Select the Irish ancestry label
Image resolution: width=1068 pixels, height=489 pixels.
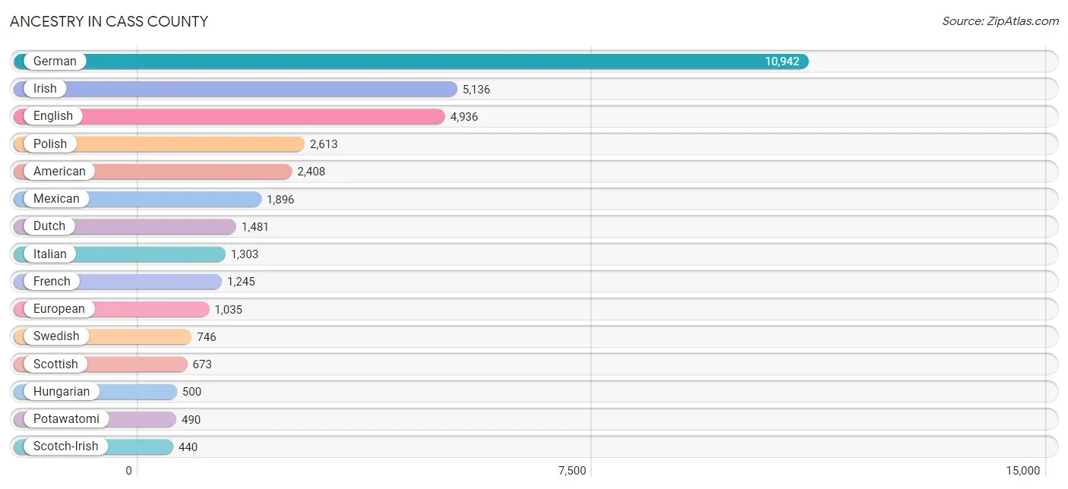[x=45, y=89]
